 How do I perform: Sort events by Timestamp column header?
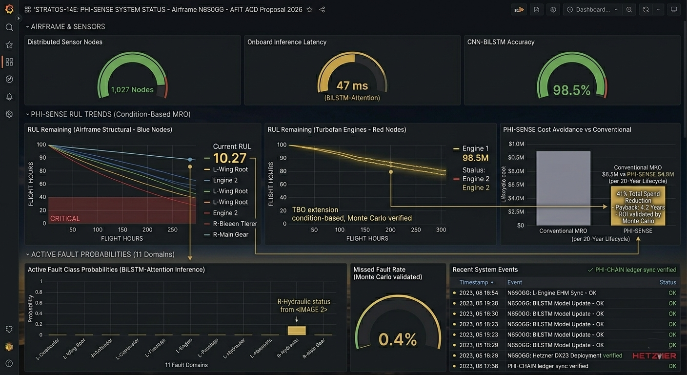coord(476,282)
